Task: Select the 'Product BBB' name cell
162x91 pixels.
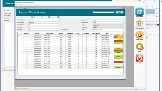Action: [x=50, y=37]
